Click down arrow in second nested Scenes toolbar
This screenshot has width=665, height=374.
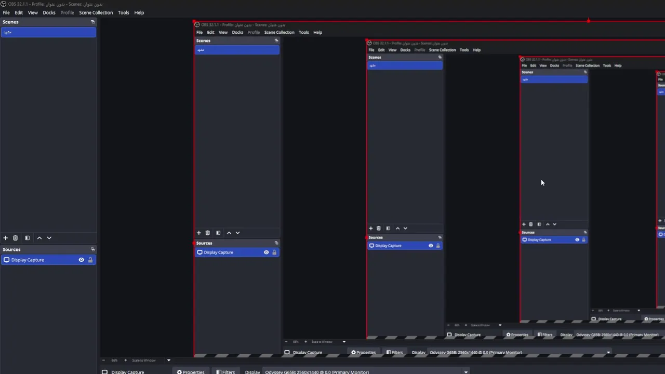coord(405,228)
